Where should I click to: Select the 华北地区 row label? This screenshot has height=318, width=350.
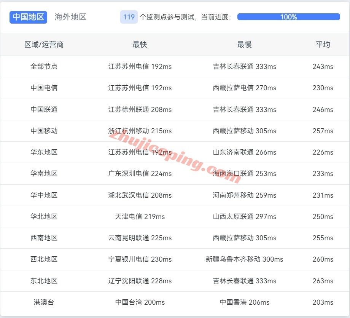(x=44, y=217)
